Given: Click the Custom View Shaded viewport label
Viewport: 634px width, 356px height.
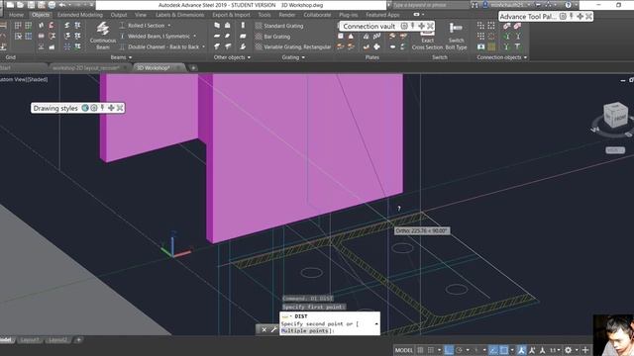Looking at the screenshot, I should tap(24, 79).
